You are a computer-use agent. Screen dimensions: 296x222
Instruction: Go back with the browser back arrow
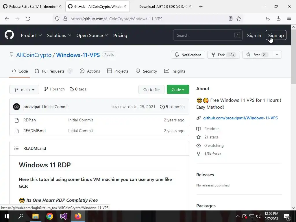[7, 19]
